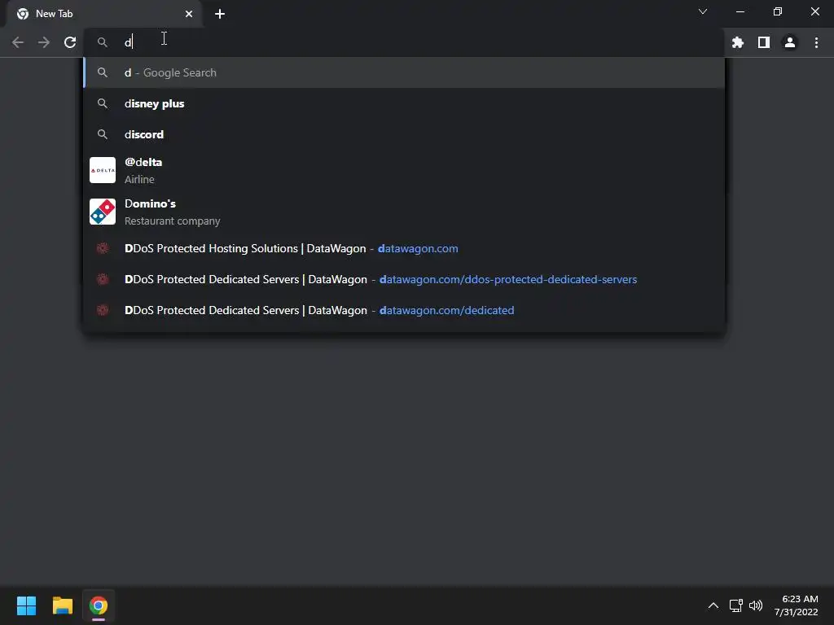Screen dimensions: 834x625
Task: Open the datawagon.com link
Action: pos(418,249)
